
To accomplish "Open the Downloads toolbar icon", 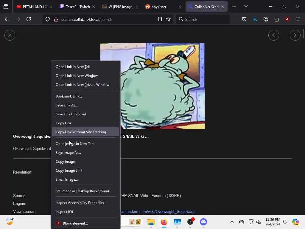I will [255, 19].
